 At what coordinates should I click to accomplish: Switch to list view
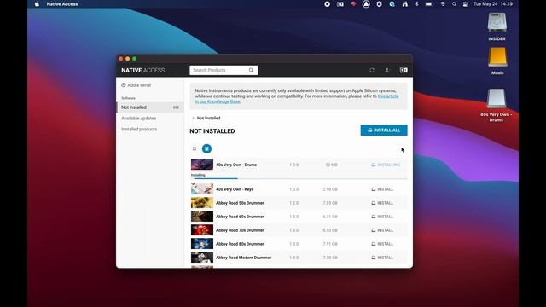206,148
